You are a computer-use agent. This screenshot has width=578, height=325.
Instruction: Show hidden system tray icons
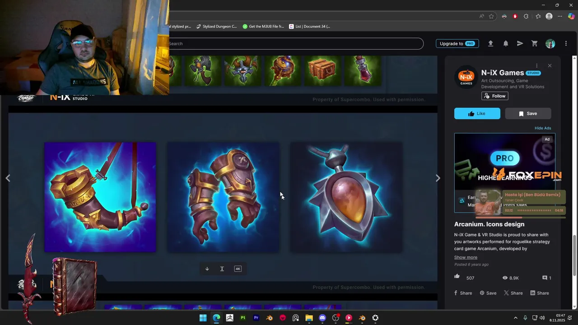pos(516,318)
